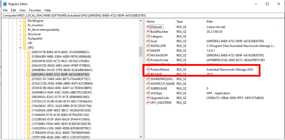Select the Rx_Revit Interoperability key
285x140 pixels.
click(44, 30)
